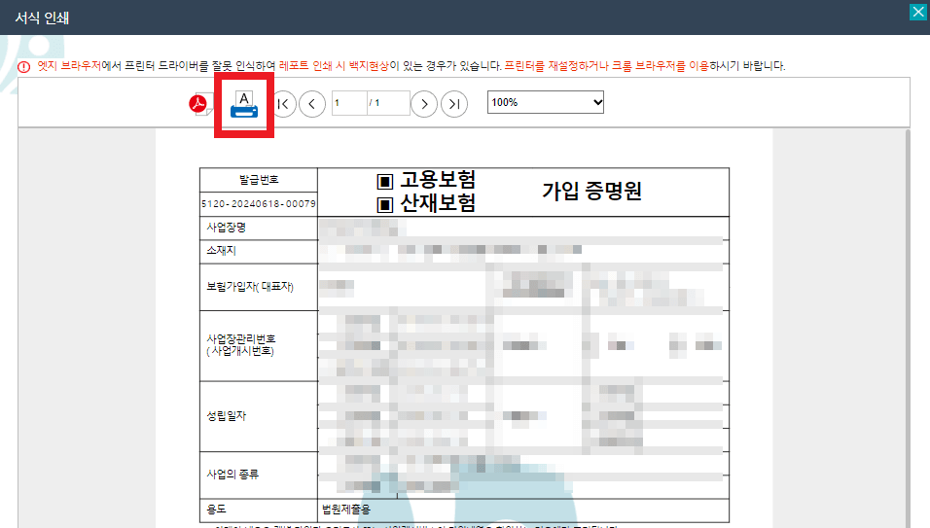This screenshot has height=528, width=930.
Task: Select the 성립일자 row label
Action: click(x=226, y=416)
